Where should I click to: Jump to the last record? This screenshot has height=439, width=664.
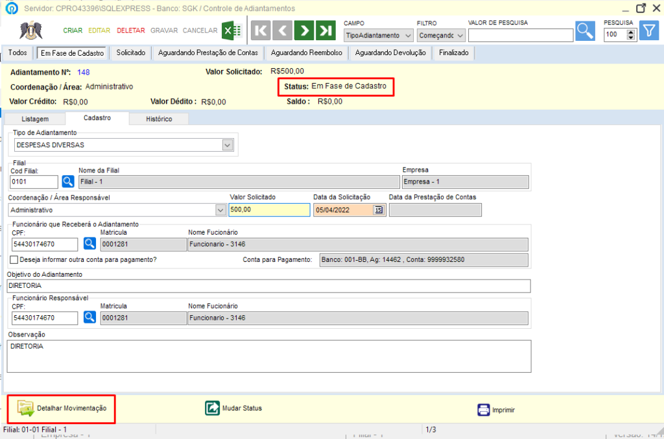(326, 30)
